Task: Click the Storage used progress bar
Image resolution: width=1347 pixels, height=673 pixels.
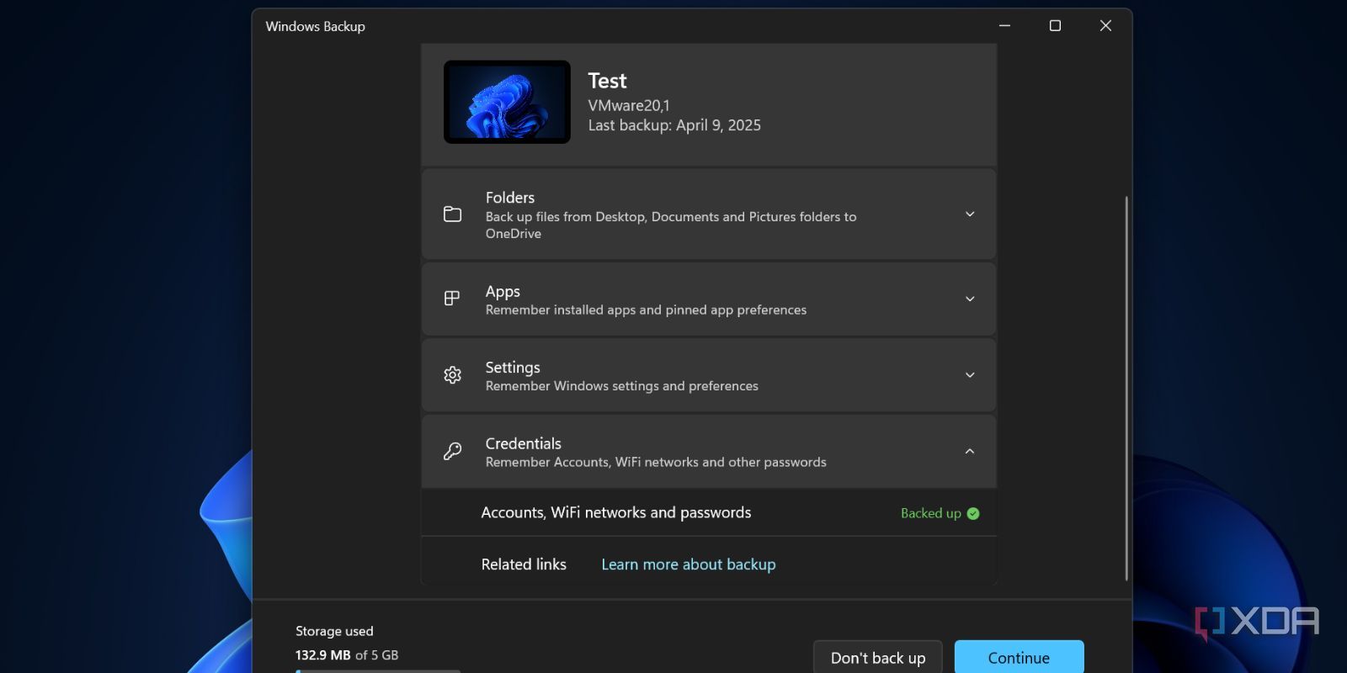Action: [x=377, y=670]
